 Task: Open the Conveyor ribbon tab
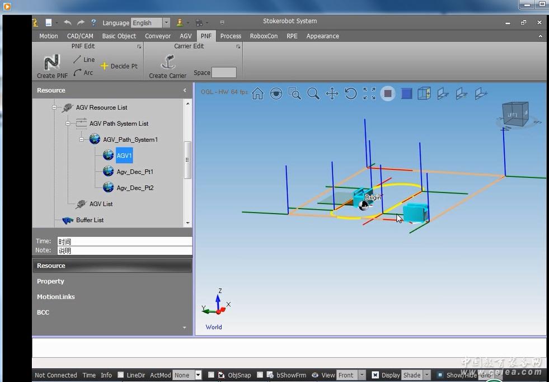[158, 36]
